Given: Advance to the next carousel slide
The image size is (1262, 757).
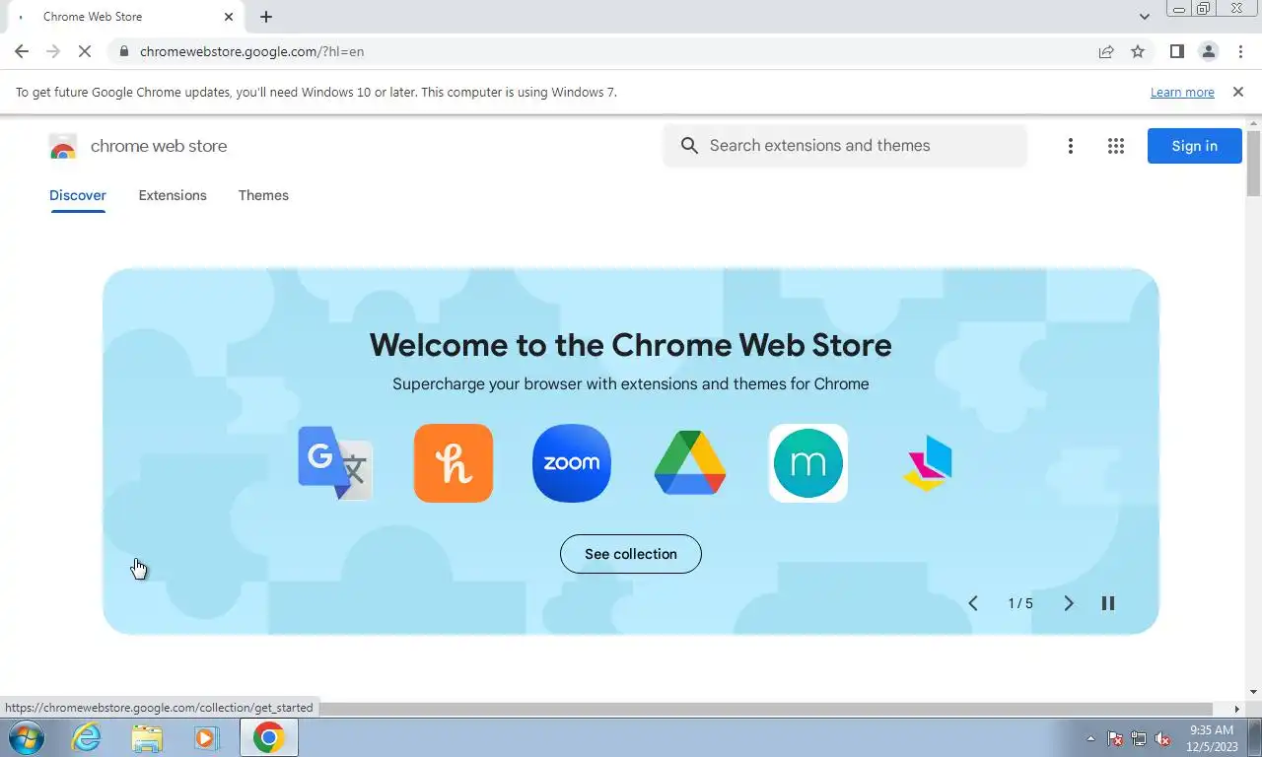Looking at the screenshot, I should coord(1068,603).
